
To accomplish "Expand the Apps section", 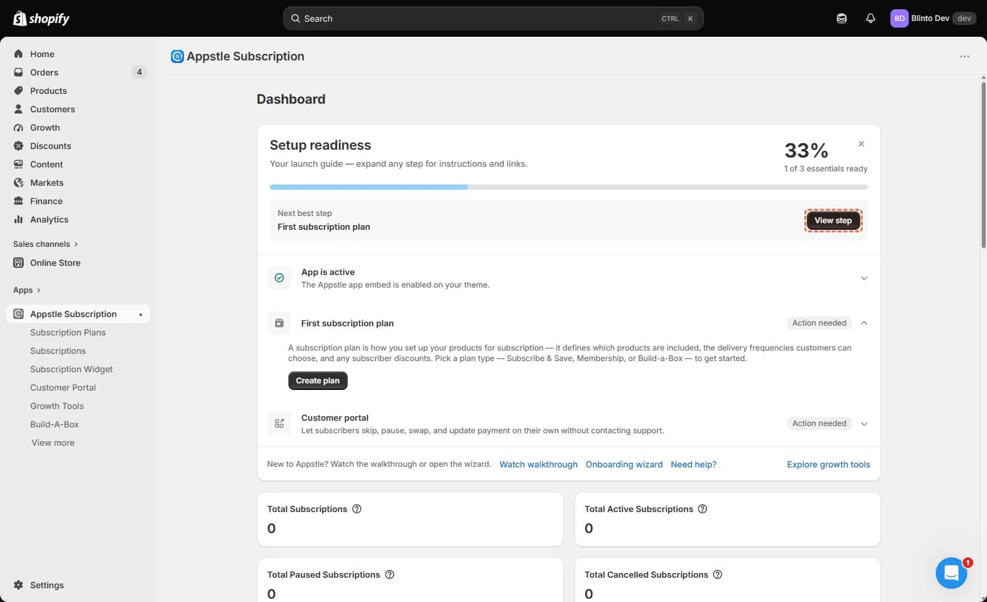I will [x=27, y=290].
